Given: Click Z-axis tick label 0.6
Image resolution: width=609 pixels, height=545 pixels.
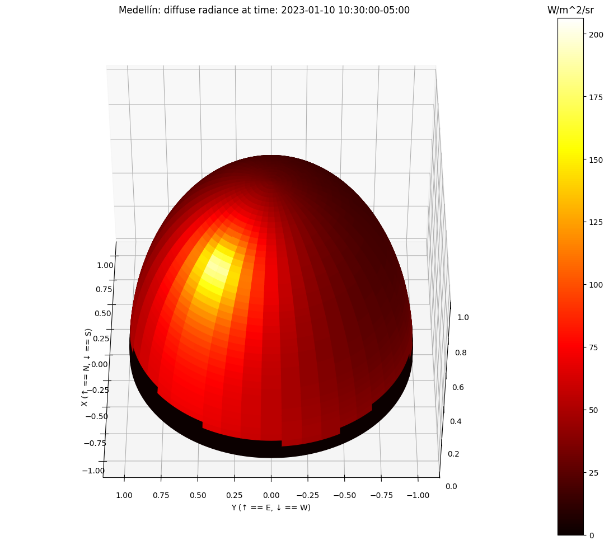Looking at the screenshot, I should (458, 387).
